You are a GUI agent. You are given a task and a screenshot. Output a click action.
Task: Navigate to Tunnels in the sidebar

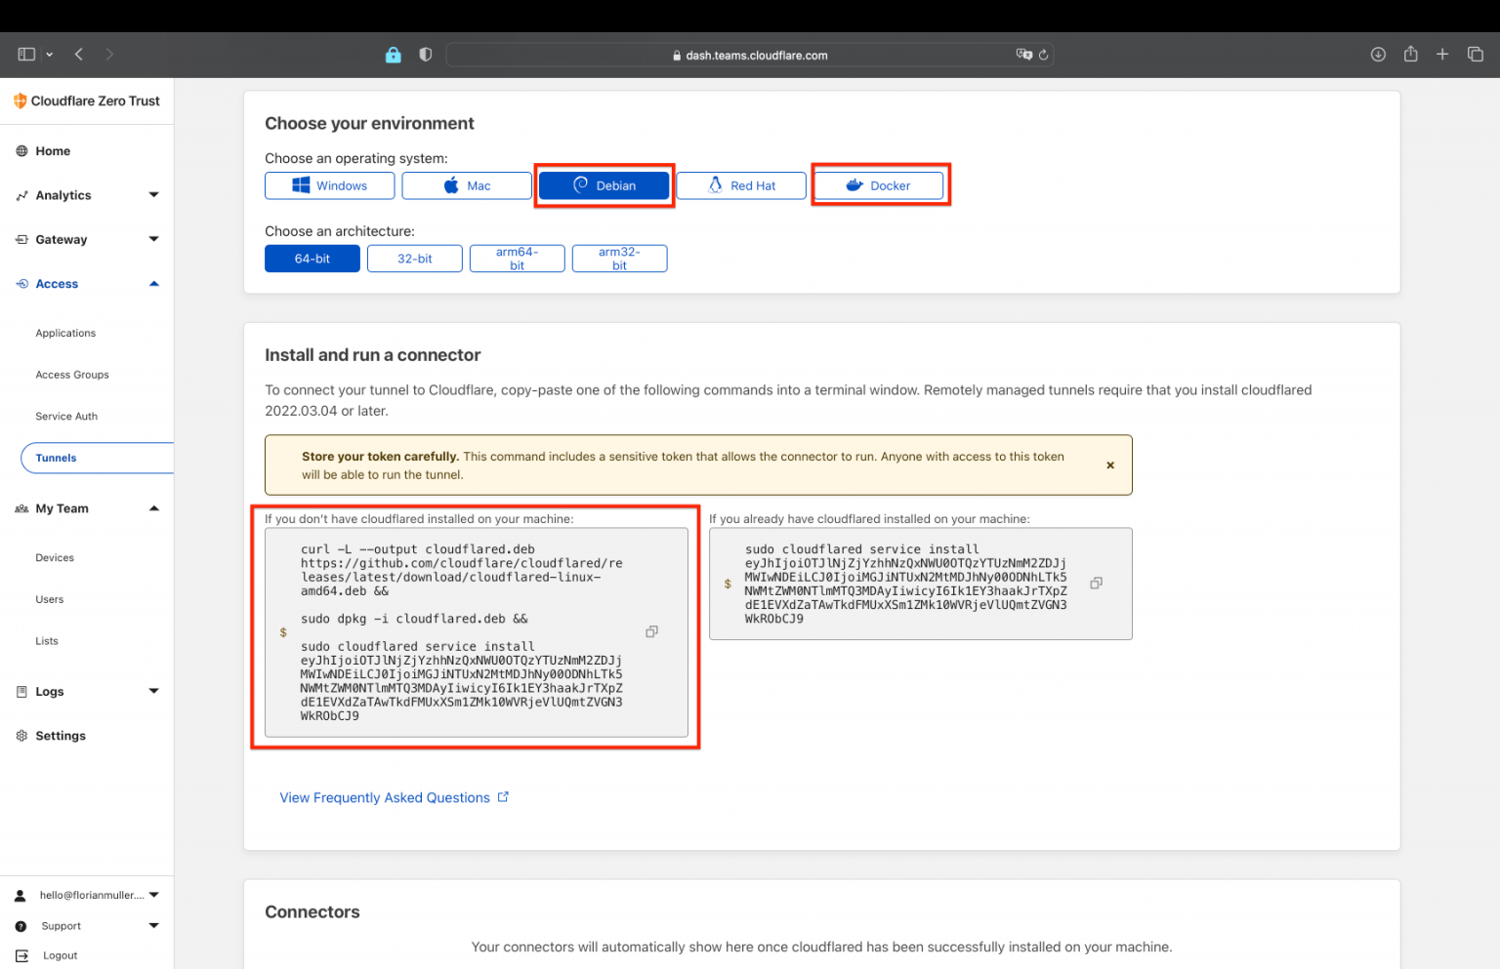coord(56,457)
